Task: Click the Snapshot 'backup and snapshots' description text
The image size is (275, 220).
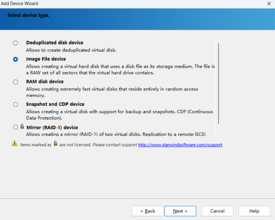Action: point(120,115)
